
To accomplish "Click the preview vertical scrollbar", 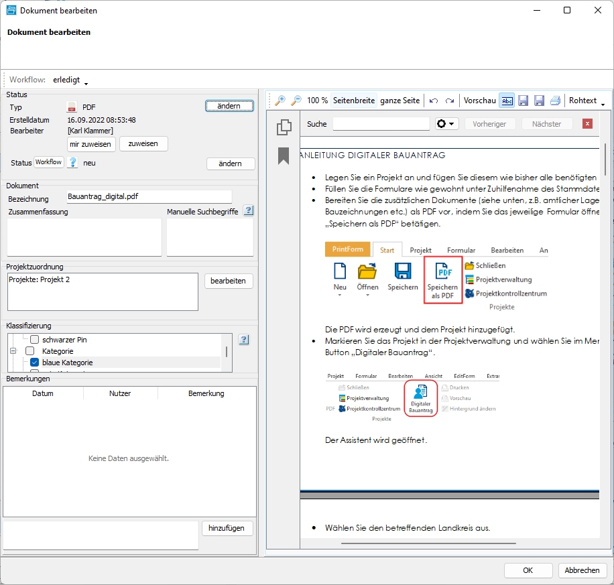I will (x=605, y=159).
